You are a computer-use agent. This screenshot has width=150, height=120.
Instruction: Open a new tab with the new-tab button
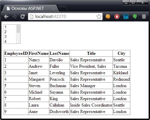click(x=63, y=8)
